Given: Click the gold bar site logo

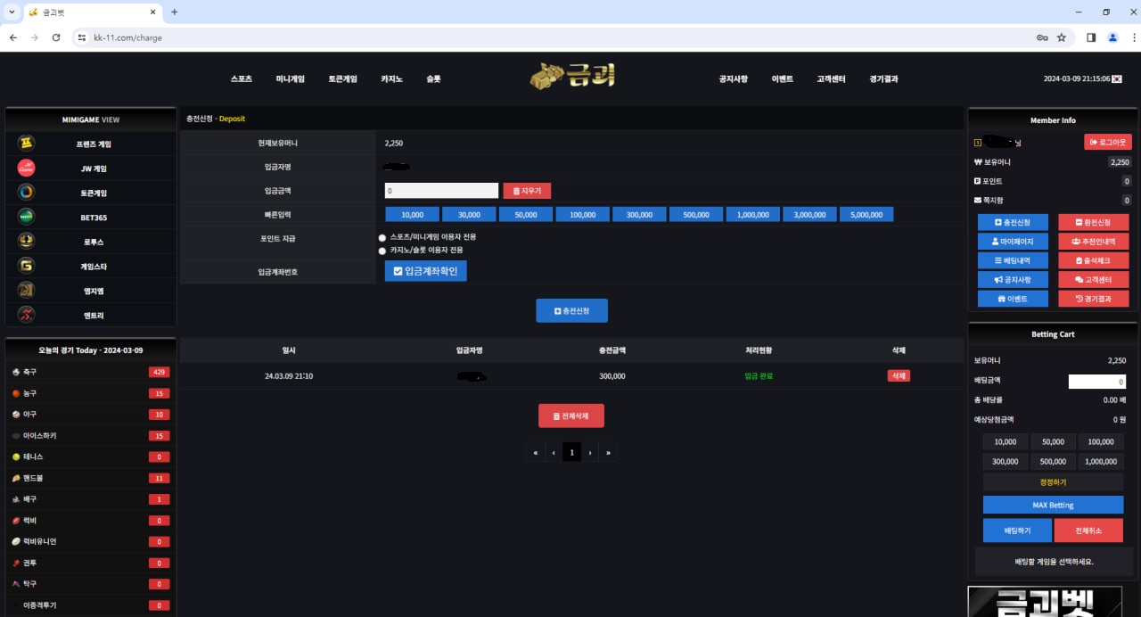Looking at the screenshot, I should (x=572, y=78).
